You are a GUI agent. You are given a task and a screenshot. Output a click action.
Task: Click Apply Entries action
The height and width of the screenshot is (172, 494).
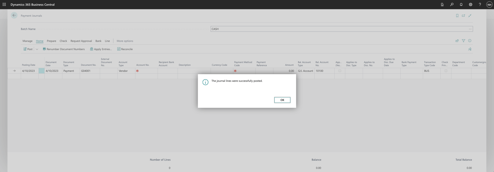point(101,49)
